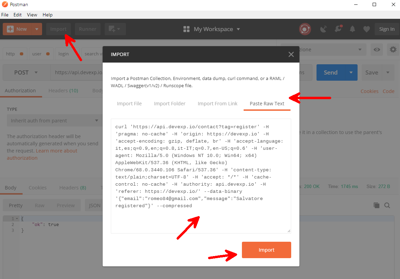Click the environment quick look eye icon
Viewport: 400px width, 279px height.
(377, 50)
